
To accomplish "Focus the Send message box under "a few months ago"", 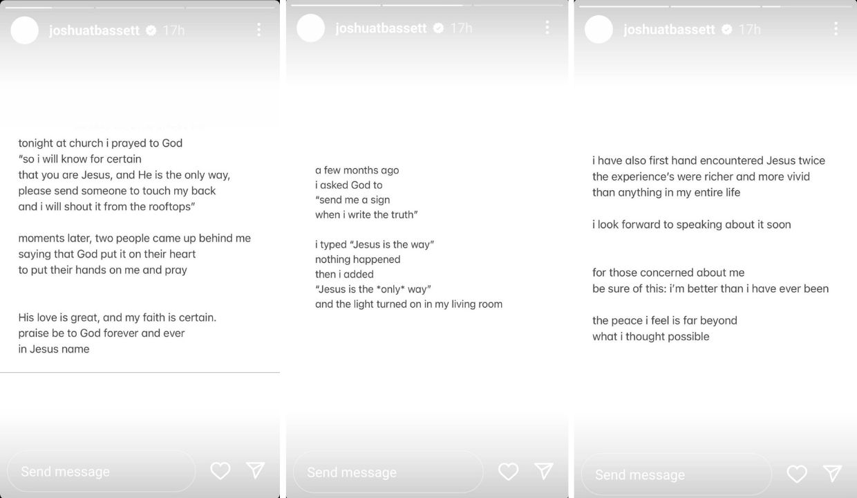I will coord(387,472).
